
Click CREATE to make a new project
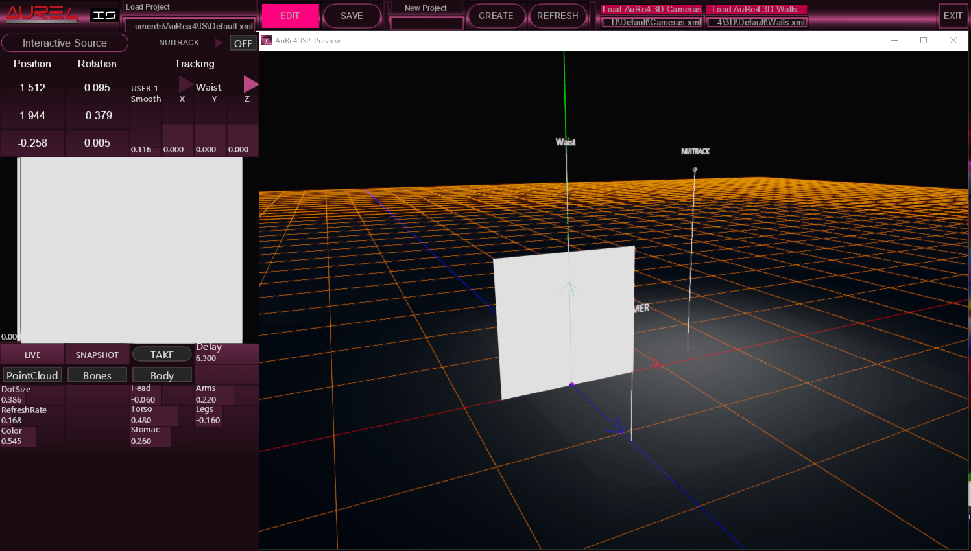point(496,16)
